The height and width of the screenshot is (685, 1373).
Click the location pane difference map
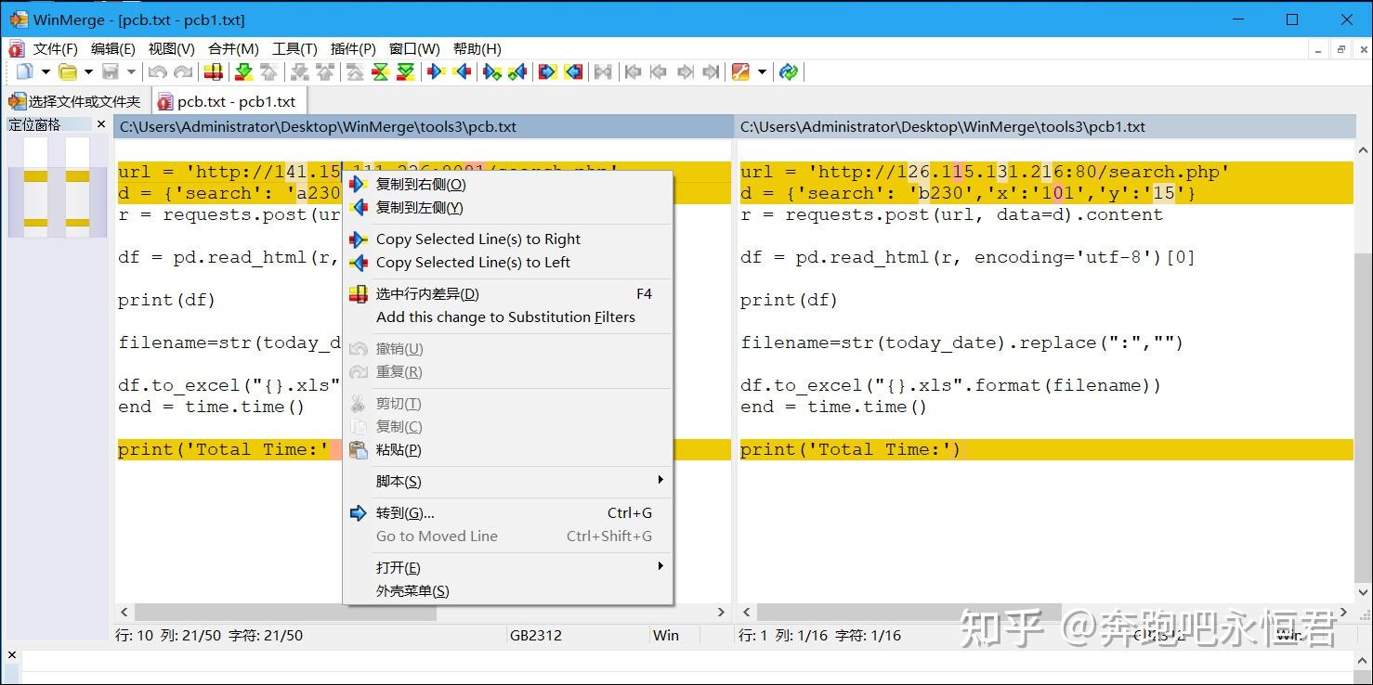[x=57, y=187]
